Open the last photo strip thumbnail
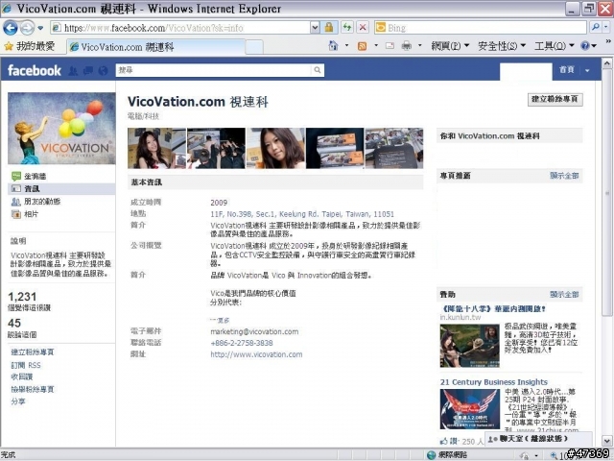 point(394,148)
